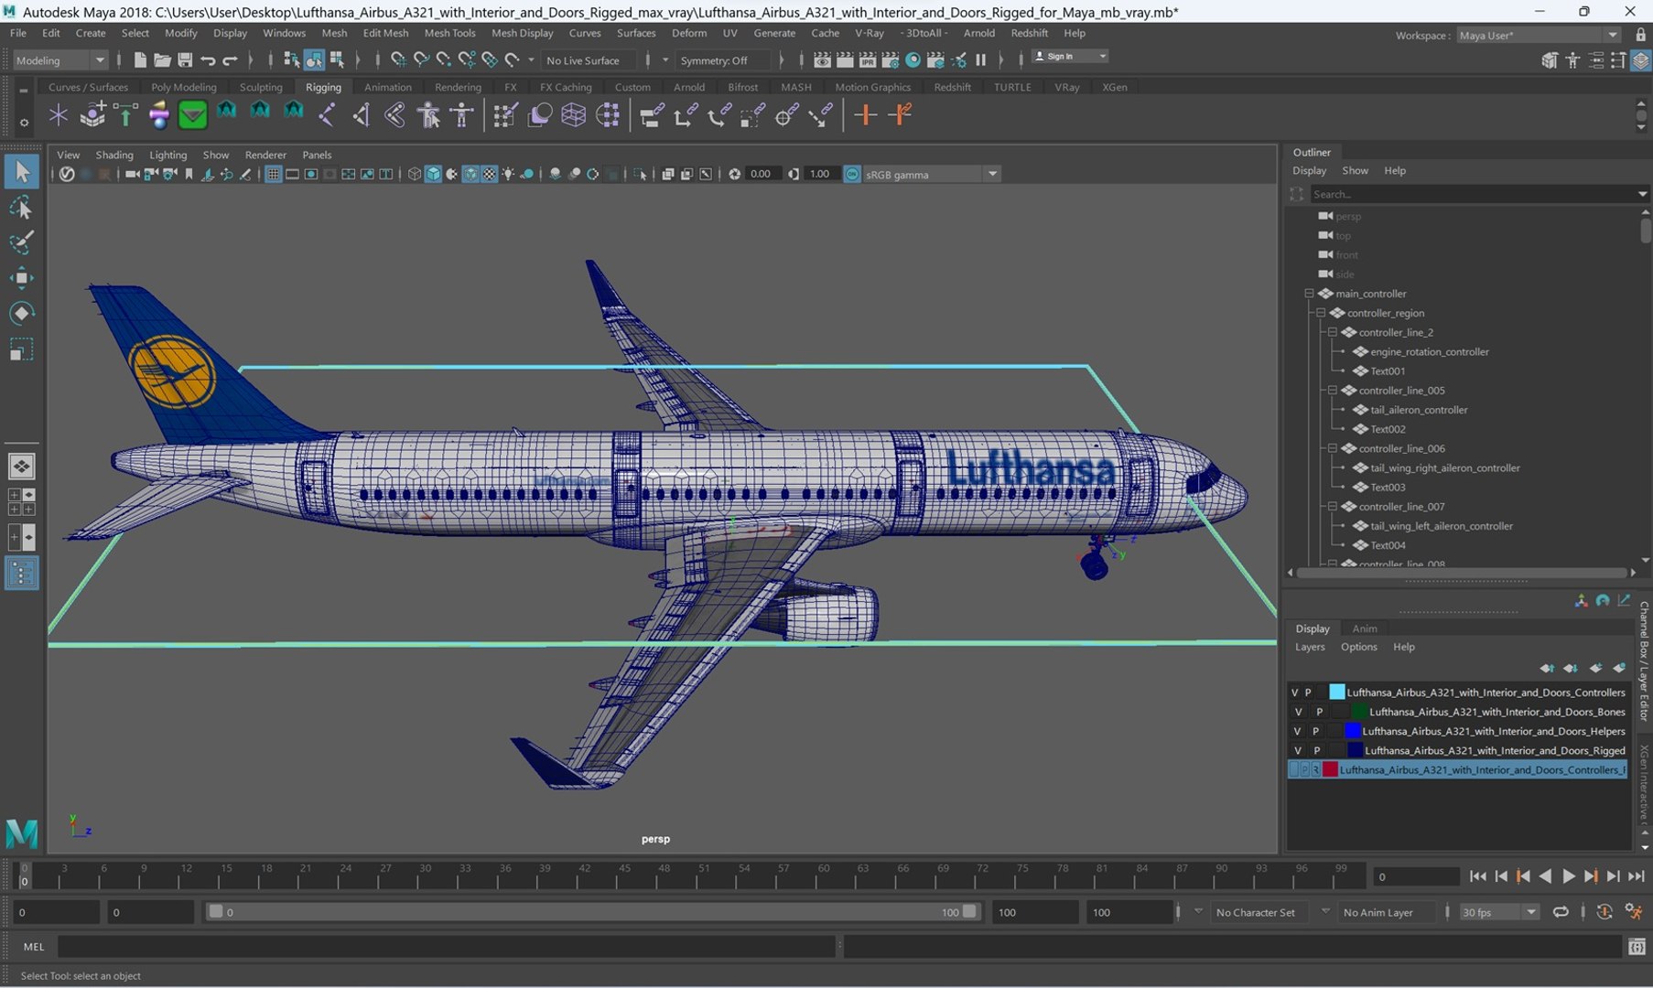The height and width of the screenshot is (988, 1653).
Task: Collapse the main_controller node in Outliner
Action: coord(1309,294)
